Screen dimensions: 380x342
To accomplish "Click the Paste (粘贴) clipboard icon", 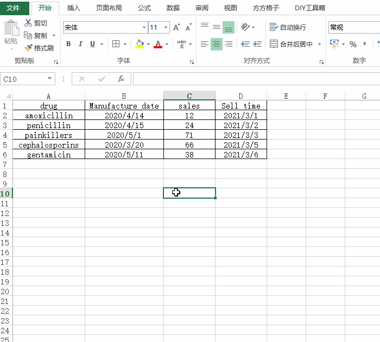I will (11, 28).
